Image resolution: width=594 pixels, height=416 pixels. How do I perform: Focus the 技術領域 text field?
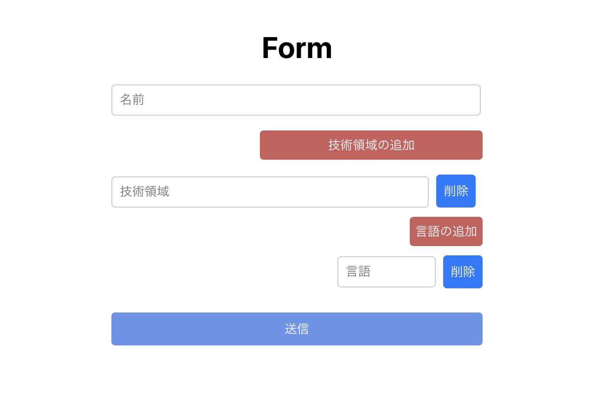(x=270, y=192)
